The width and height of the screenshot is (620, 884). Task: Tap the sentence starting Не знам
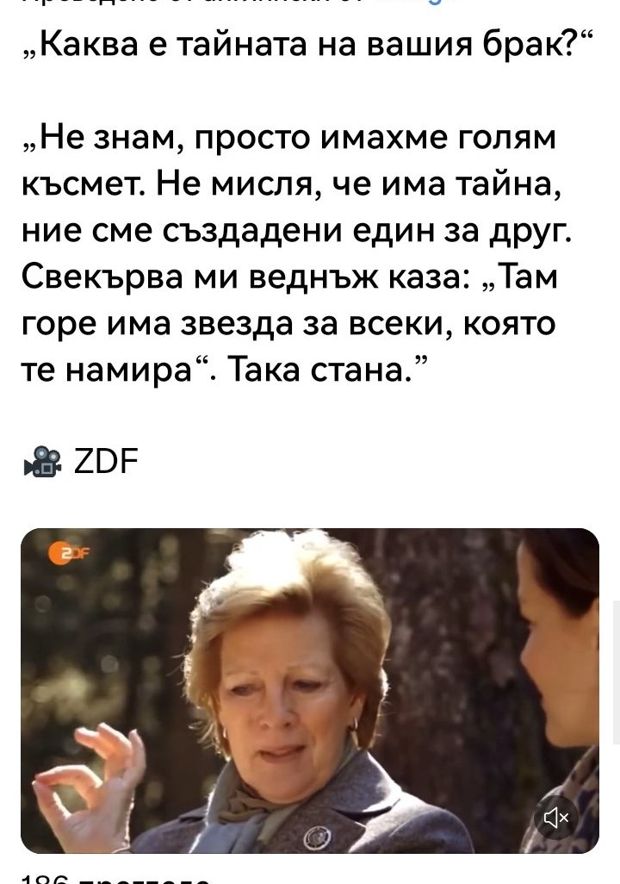tap(288, 136)
